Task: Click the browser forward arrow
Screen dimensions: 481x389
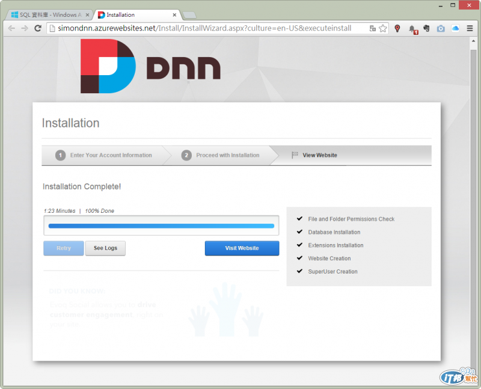Action: pyautogui.click(x=25, y=28)
